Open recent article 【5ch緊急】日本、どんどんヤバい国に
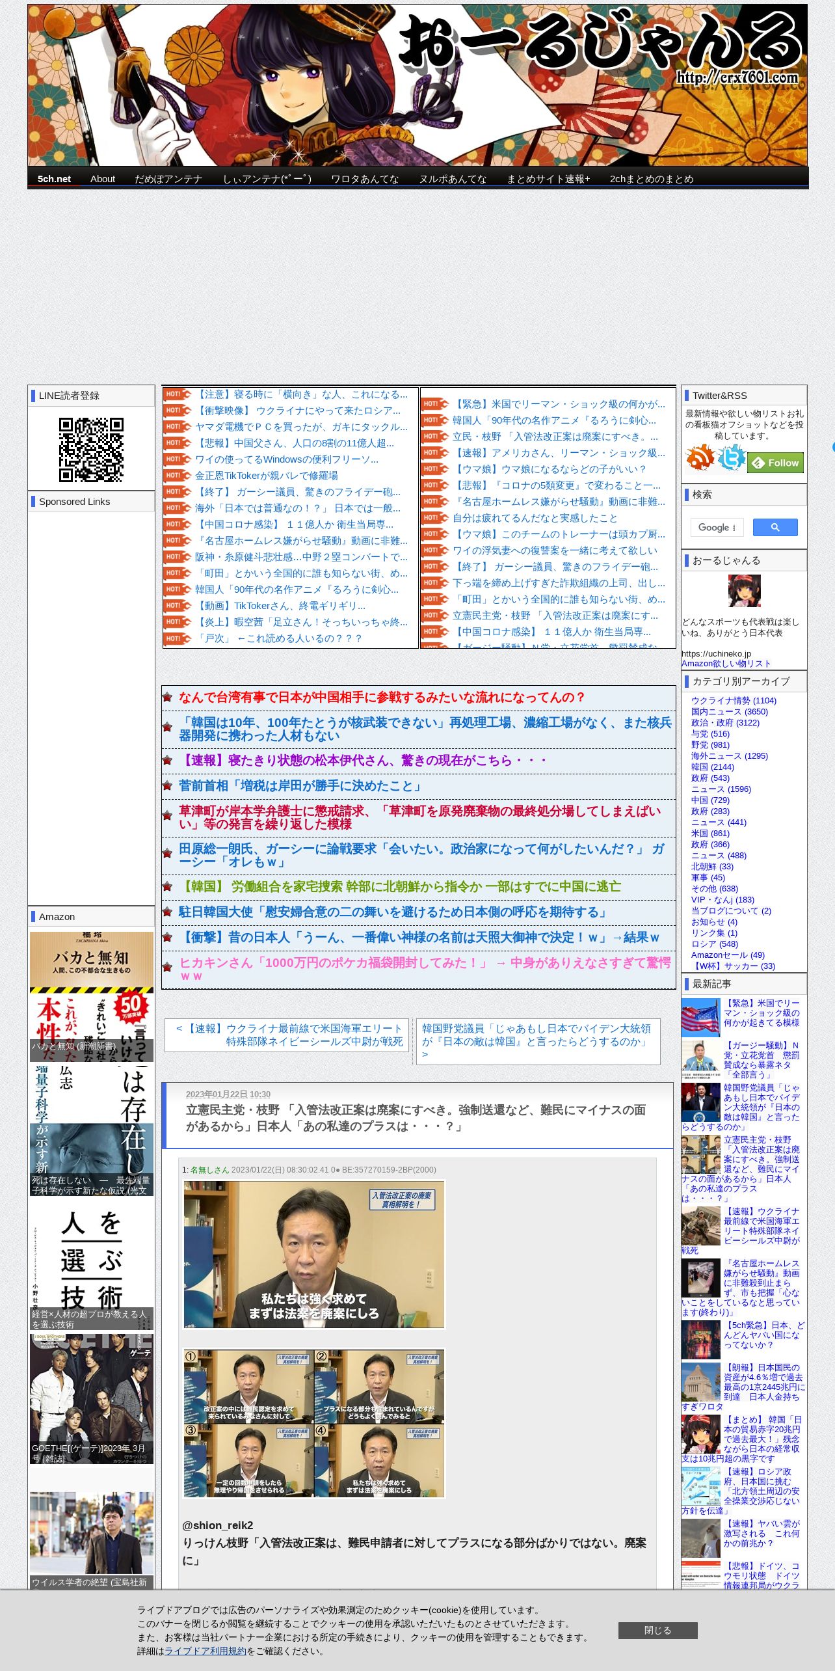 [764, 1335]
